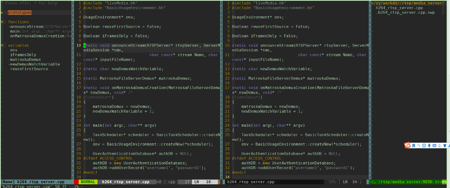Click the '<8' status segment
This screenshot has width=450, height=188.
click(159, 182)
